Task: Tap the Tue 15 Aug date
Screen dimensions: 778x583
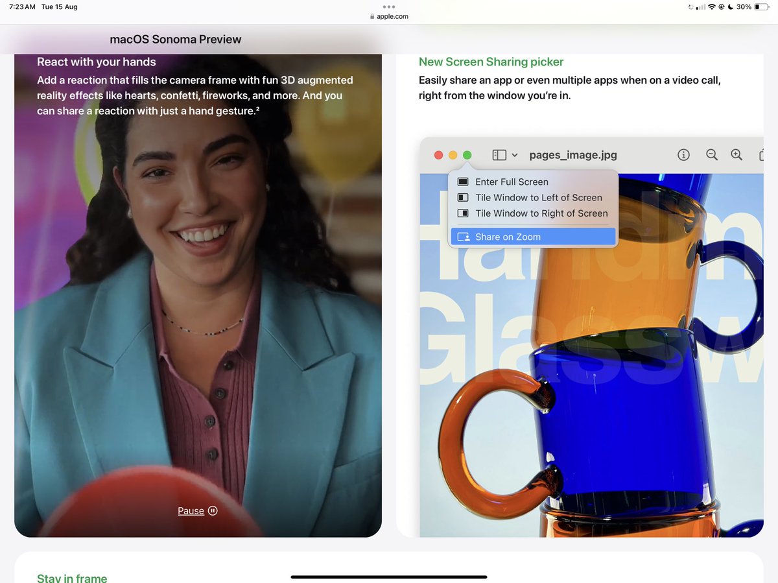Action: (x=60, y=6)
